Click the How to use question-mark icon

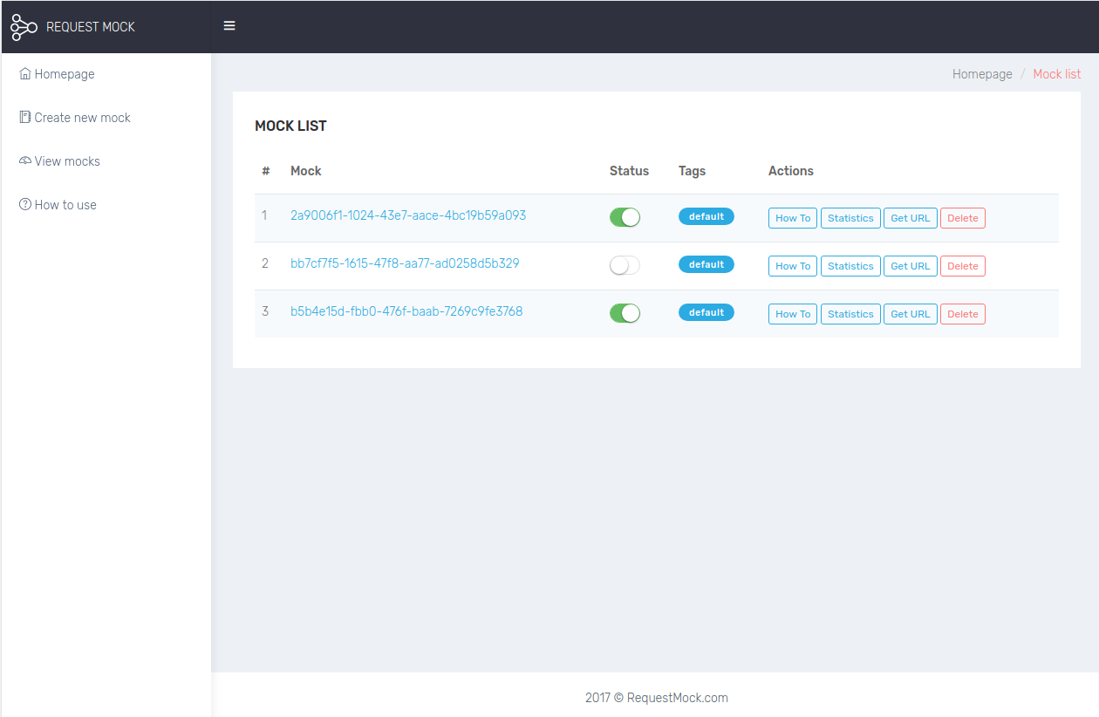[x=25, y=204]
